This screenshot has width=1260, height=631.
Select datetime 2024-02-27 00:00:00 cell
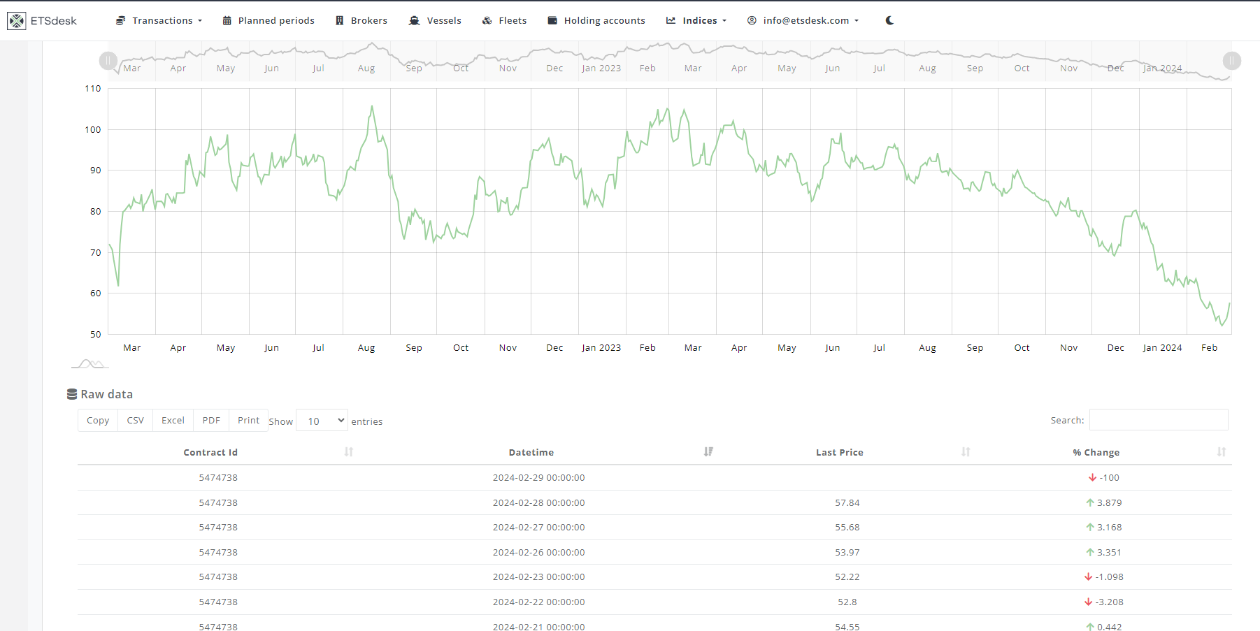pos(538,527)
